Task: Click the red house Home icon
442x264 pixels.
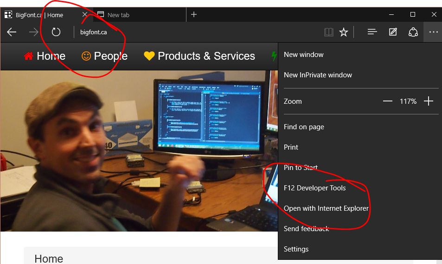Action: (28, 56)
